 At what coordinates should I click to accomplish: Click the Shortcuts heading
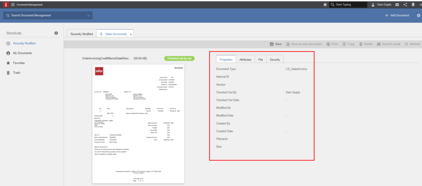pos(14,33)
